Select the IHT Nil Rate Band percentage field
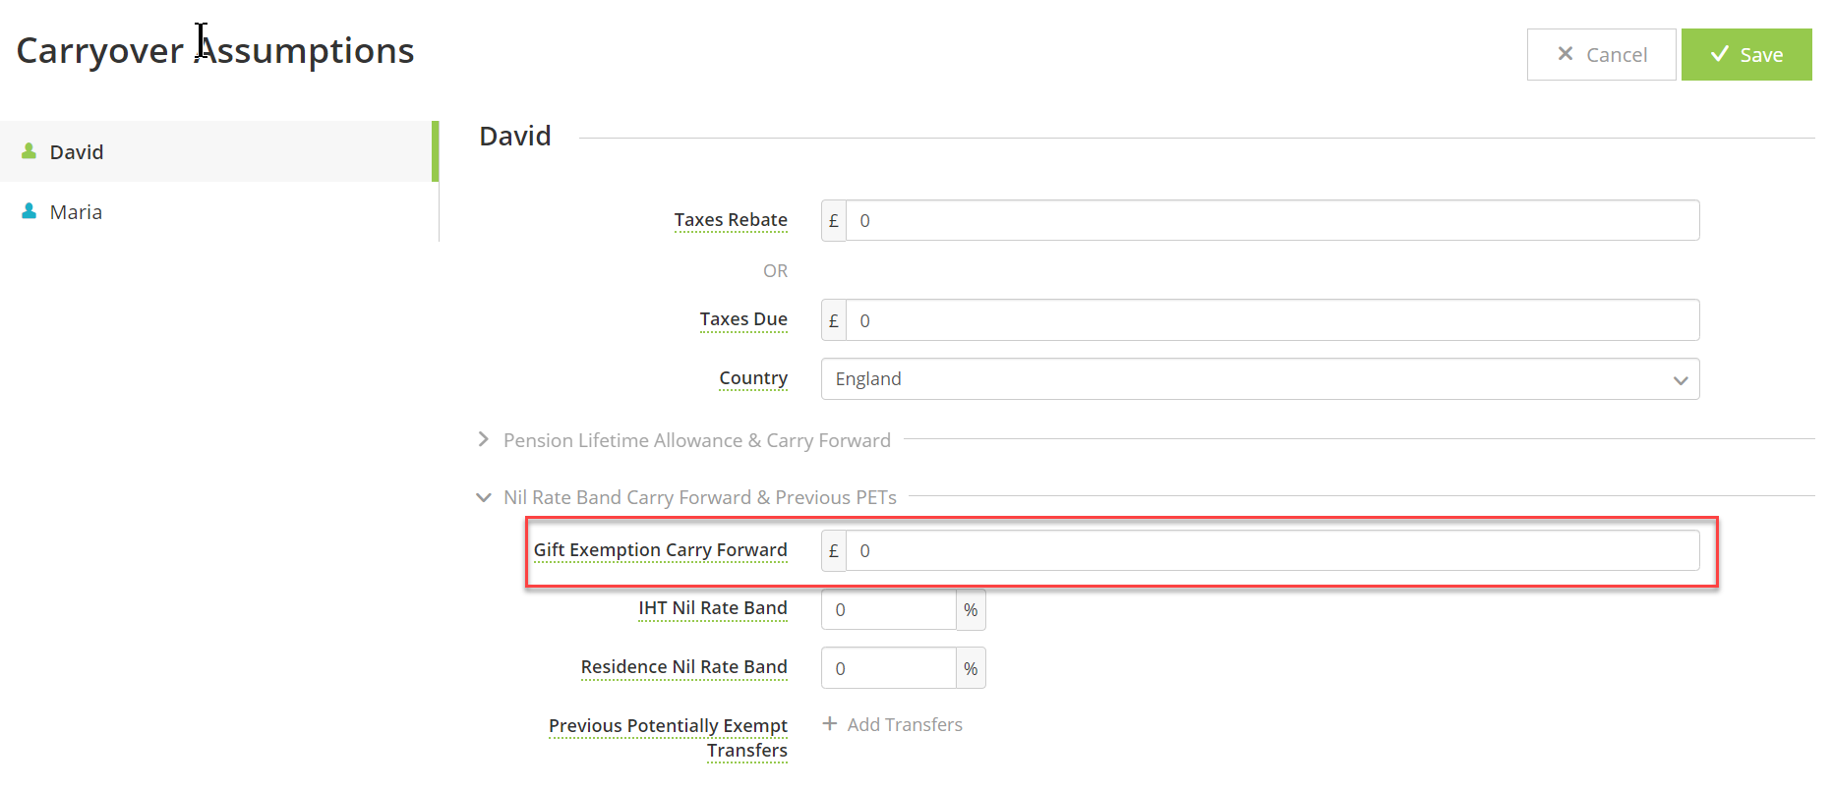This screenshot has width=1832, height=791. tap(889, 609)
